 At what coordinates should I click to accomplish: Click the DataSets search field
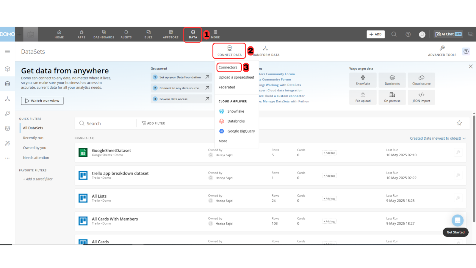(106, 123)
